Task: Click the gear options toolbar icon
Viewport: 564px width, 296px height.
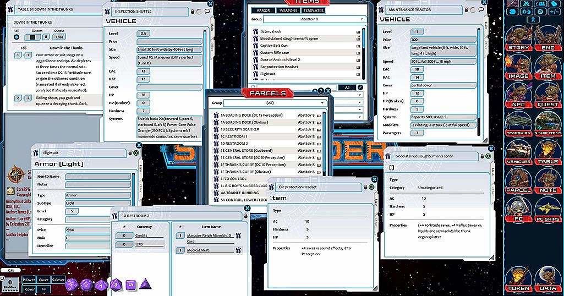Action: (x=540, y=12)
